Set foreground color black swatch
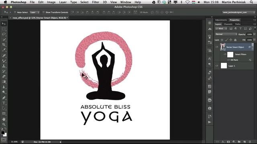Screen dimensions: 257x144 3,132
